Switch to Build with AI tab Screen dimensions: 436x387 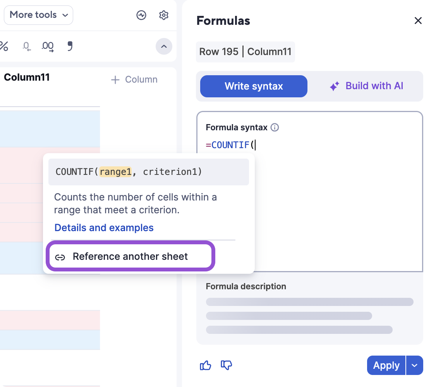click(366, 86)
